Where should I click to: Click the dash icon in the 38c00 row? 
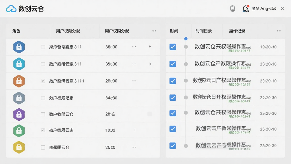tap(134, 47)
